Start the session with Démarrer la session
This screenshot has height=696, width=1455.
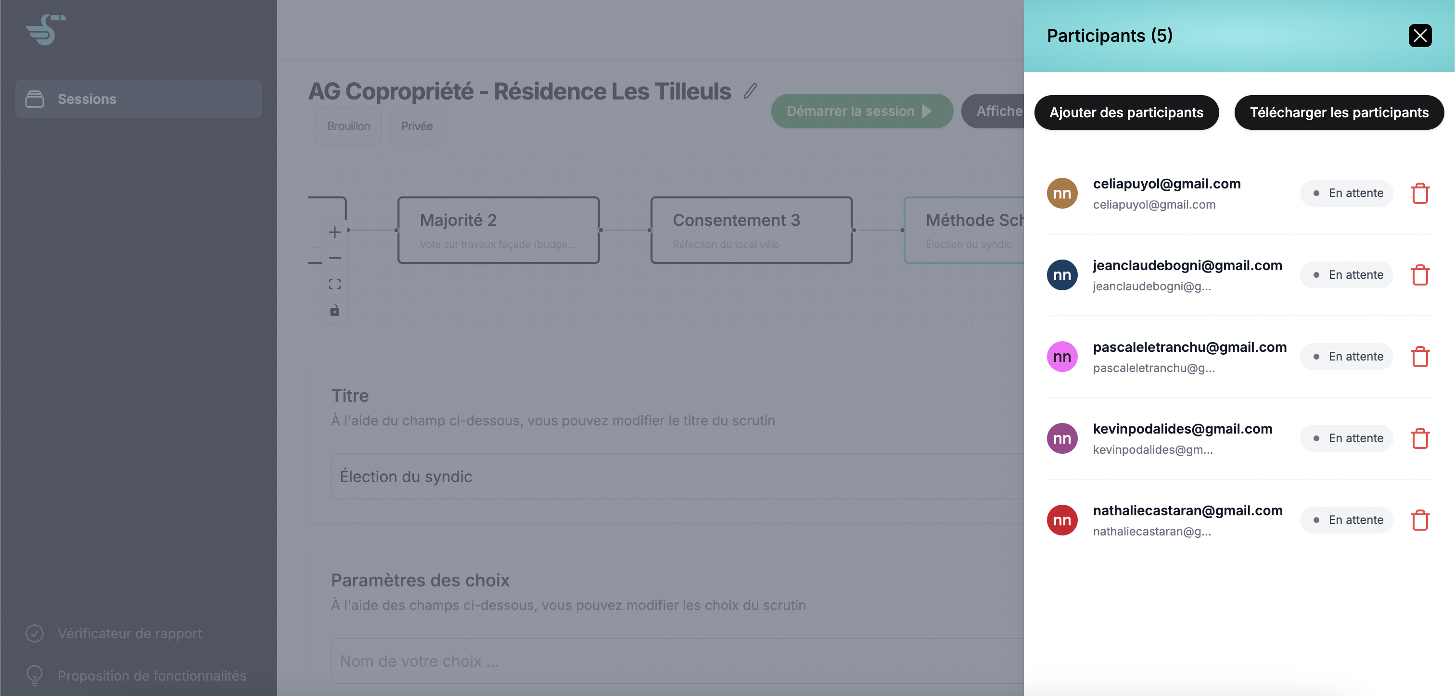(x=861, y=111)
